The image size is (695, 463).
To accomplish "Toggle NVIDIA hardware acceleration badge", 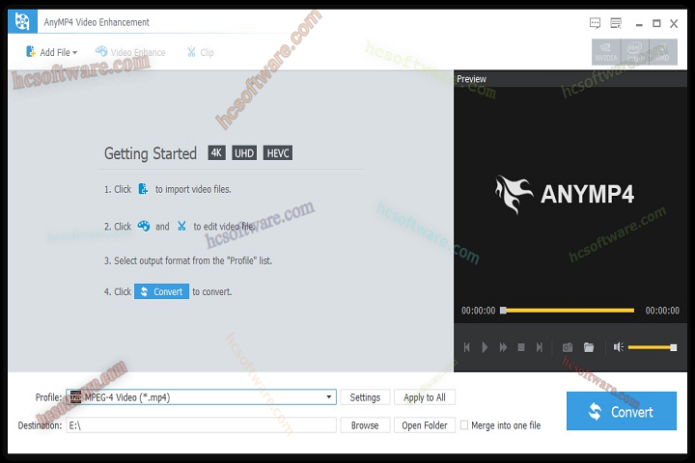I will [x=606, y=52].
